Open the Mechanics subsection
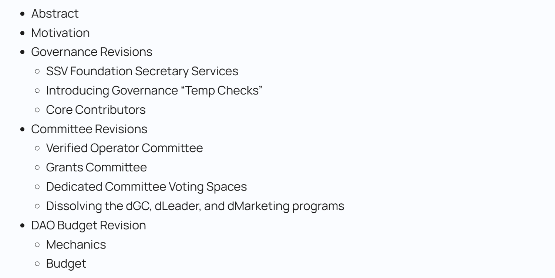 76,244
